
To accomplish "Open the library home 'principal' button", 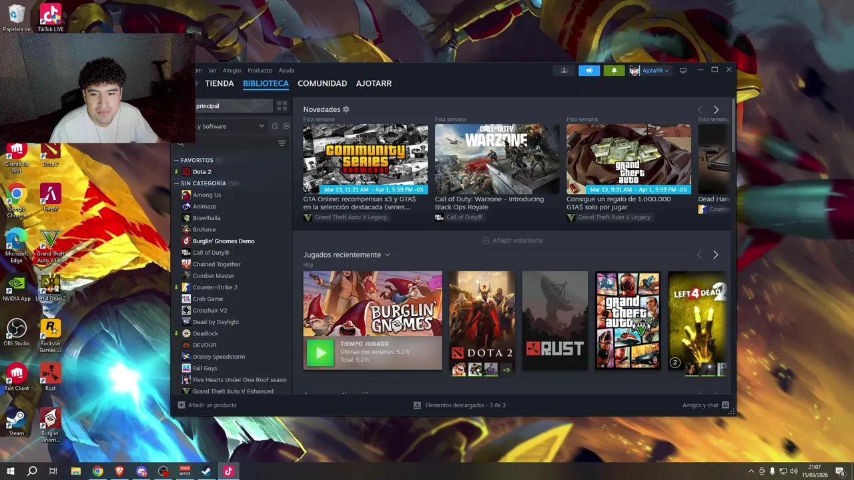I will coord(234,106).
